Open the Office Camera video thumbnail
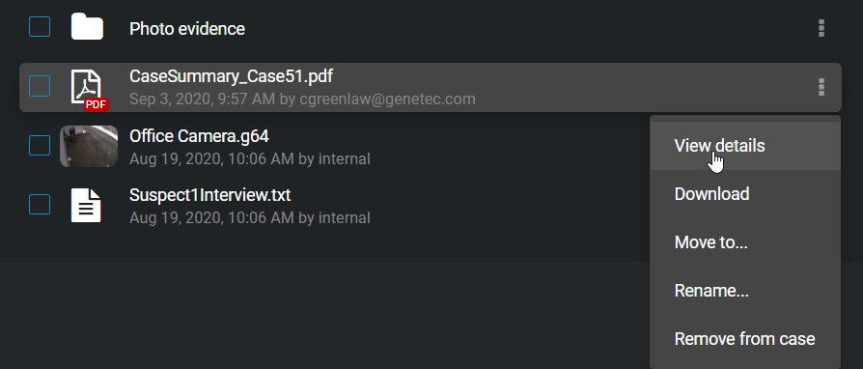Viewport: 863px width, 369px height. [x=89, y=146]
